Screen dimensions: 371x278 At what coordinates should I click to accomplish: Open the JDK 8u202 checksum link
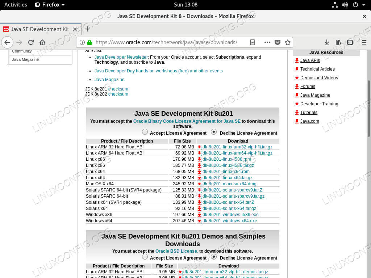[118, 94]
